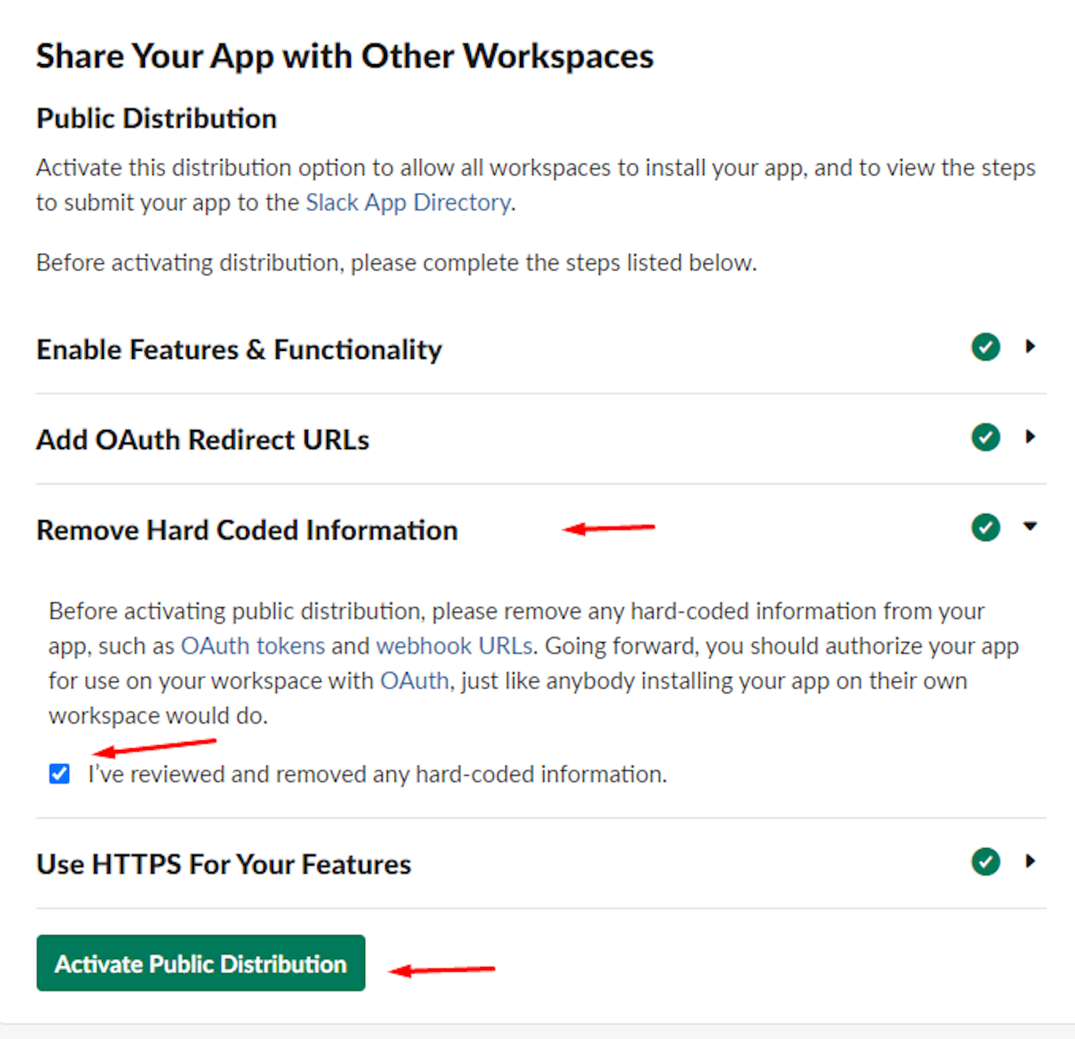Viewport: 1075px width, 1039px height.
Task: Expand Use HTTPS For Your Features arrow
Action: [1030, 862]
